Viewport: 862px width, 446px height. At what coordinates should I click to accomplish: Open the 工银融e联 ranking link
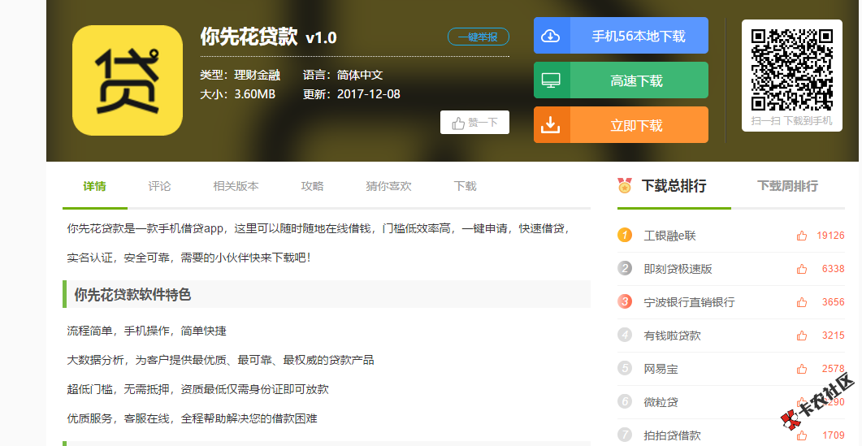[x=669, y=236]
